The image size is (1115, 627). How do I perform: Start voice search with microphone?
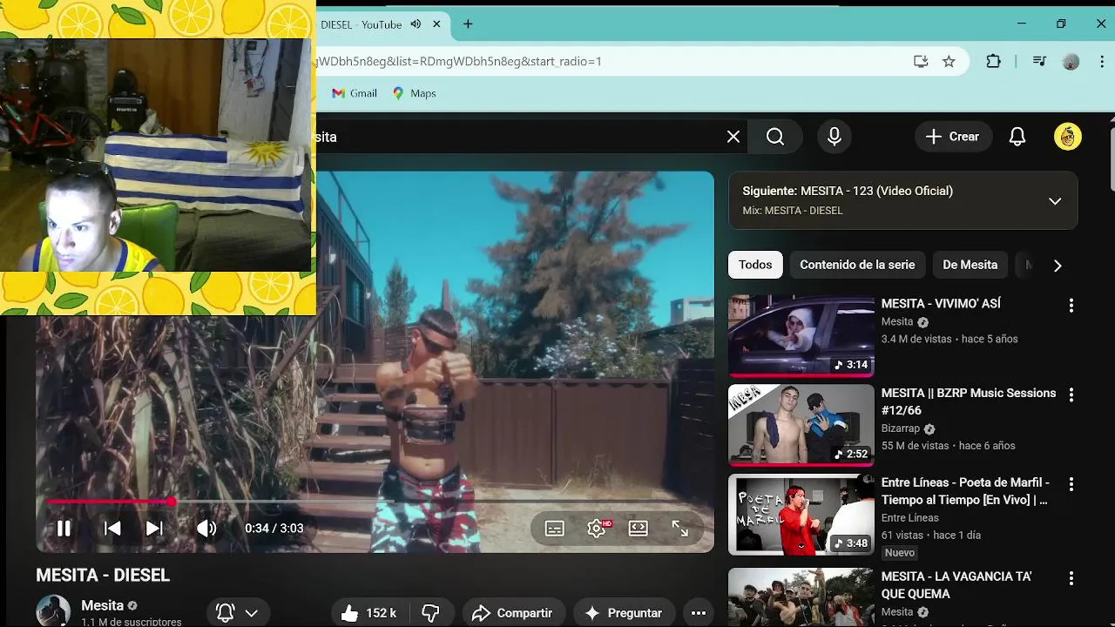tap(835, 137)
